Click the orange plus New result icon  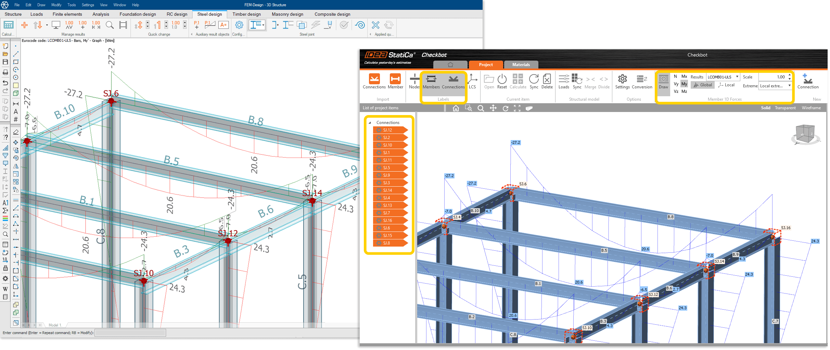pos(24,25)
